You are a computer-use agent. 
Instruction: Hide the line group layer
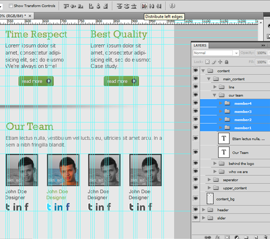pyautogui.click(x=195, y=87)
